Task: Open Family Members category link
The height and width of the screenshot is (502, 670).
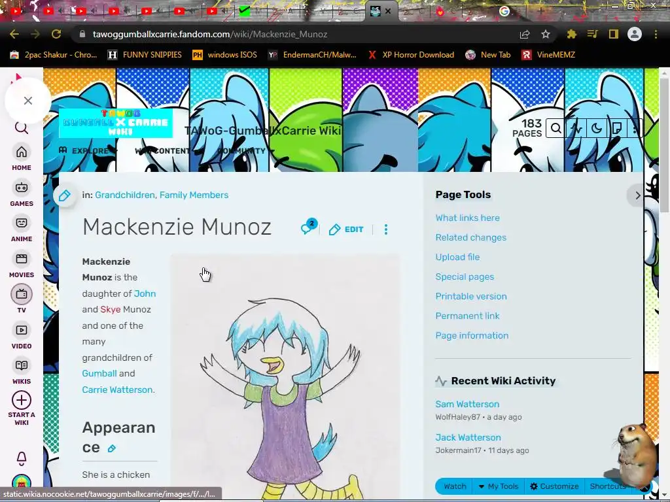Action: 194,195
